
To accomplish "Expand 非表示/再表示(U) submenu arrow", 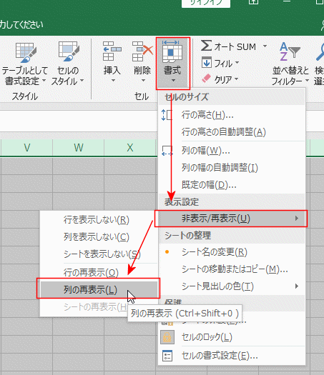I will (x=296, y=218).
